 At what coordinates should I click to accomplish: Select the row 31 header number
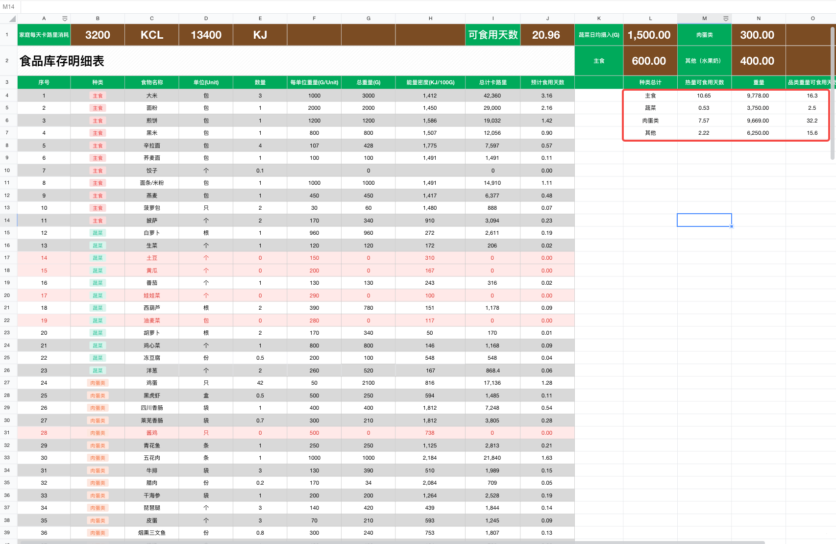7,433
